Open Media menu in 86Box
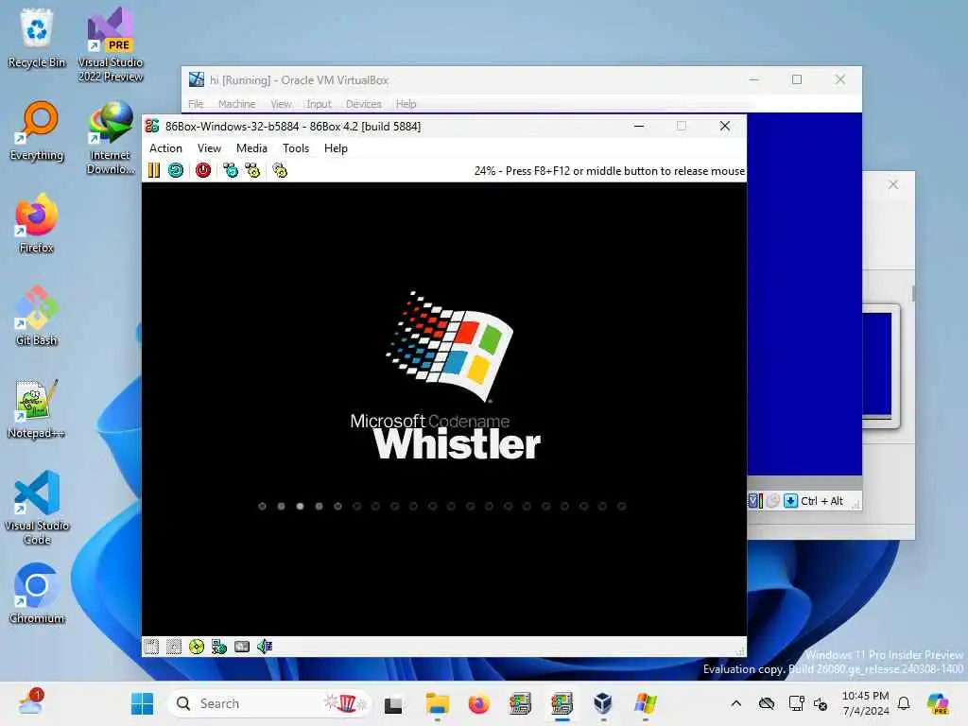The width and height of the screenshot is (968, 726). click(251, 148)
